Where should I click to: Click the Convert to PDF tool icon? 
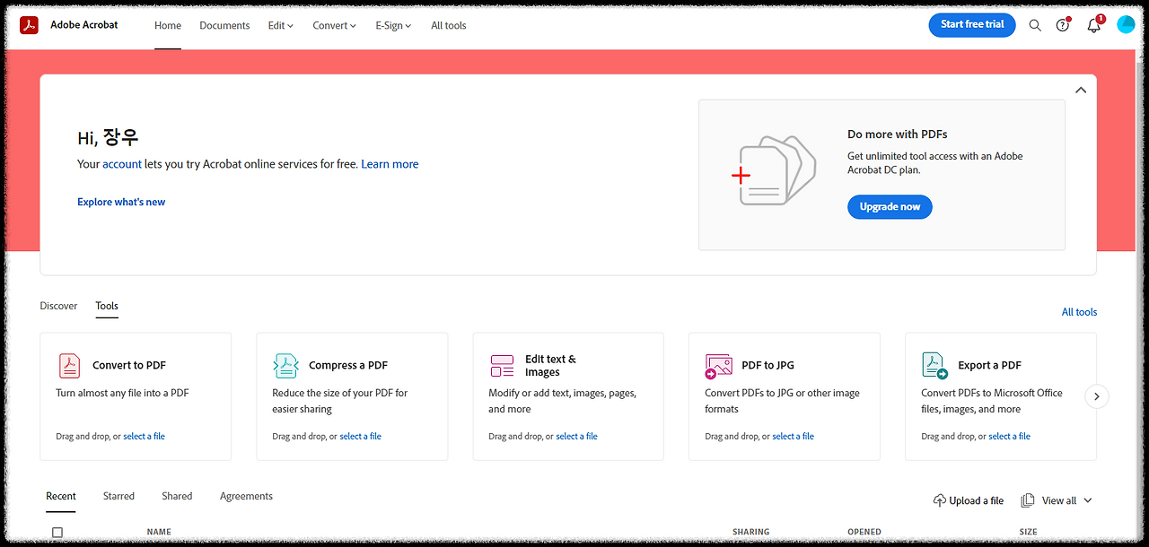coord(69,365)
